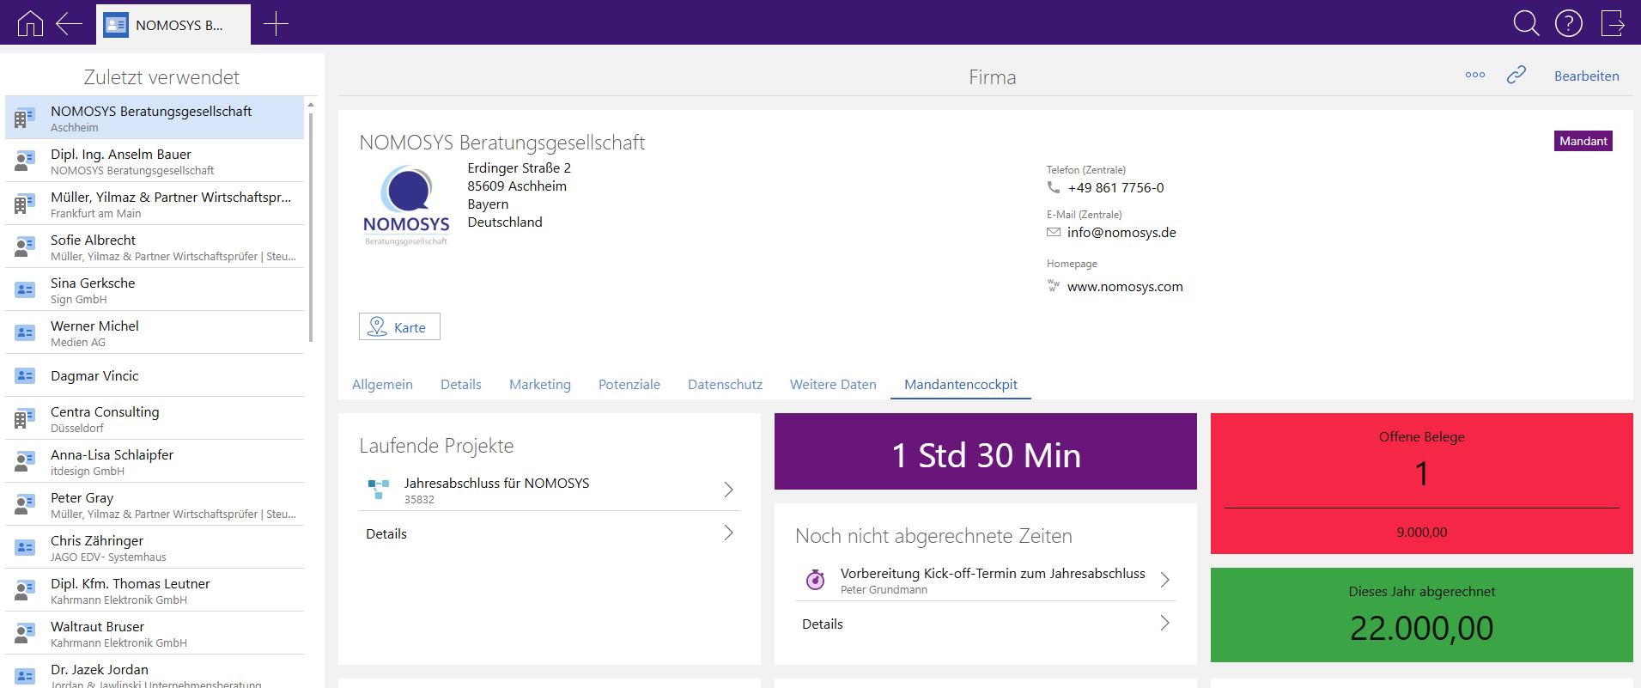Expand Details chevron under Noch nicht abgerechnete Zeiten
The height and width of the screenshot is (688, 1641).
(x=1164, y=623)
